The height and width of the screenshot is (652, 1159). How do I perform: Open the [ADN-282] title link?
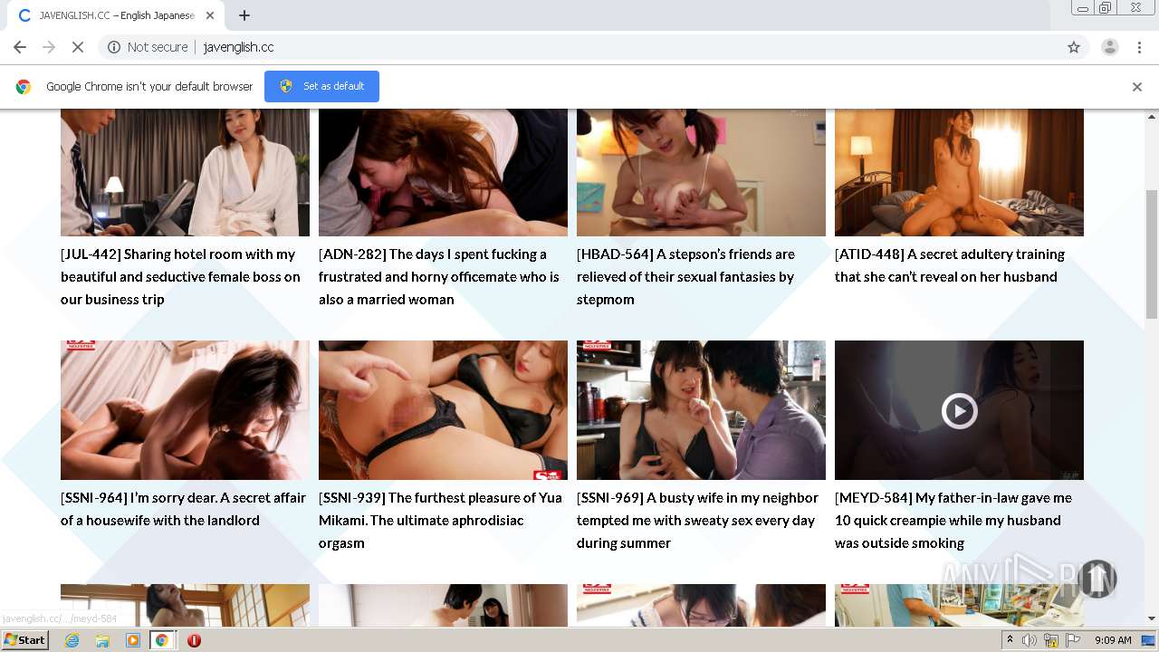click(x=439, y=276)
